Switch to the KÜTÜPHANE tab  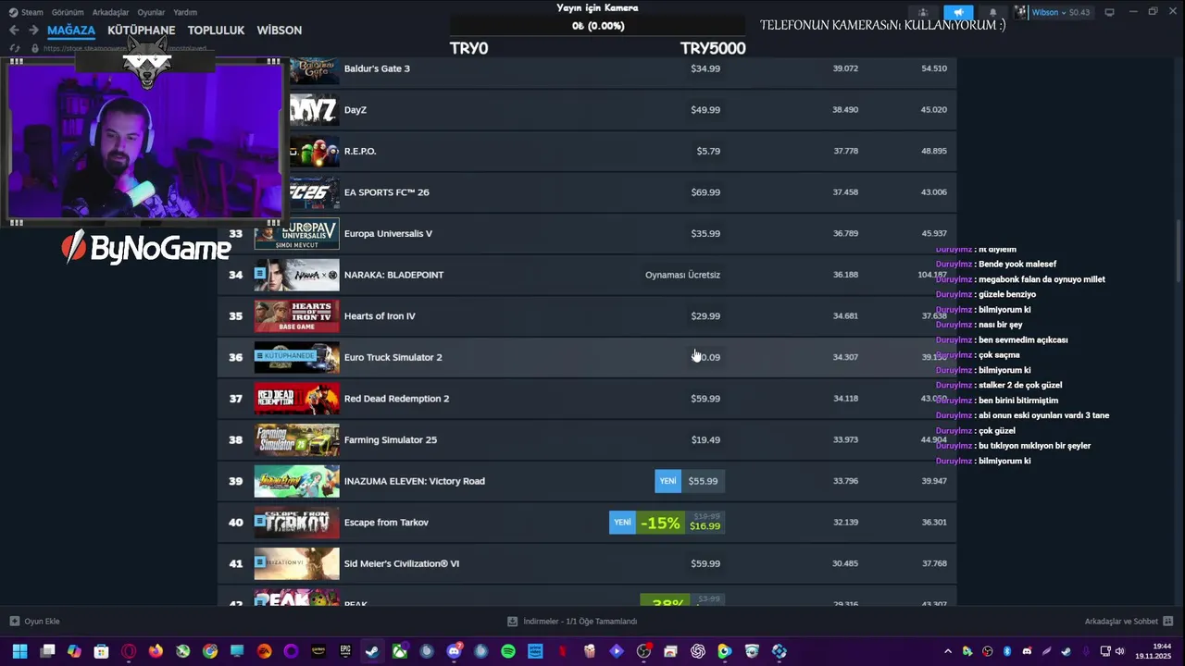[x=142, y=31]
